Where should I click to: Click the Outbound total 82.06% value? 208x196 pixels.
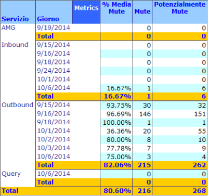118,165
